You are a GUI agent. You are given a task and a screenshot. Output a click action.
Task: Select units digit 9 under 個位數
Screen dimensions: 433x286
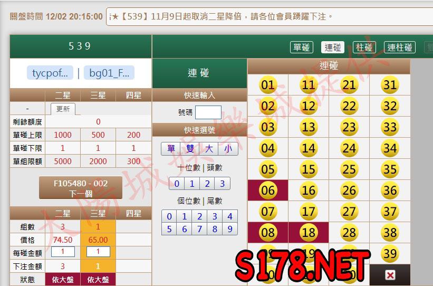(x=230, y=229)
